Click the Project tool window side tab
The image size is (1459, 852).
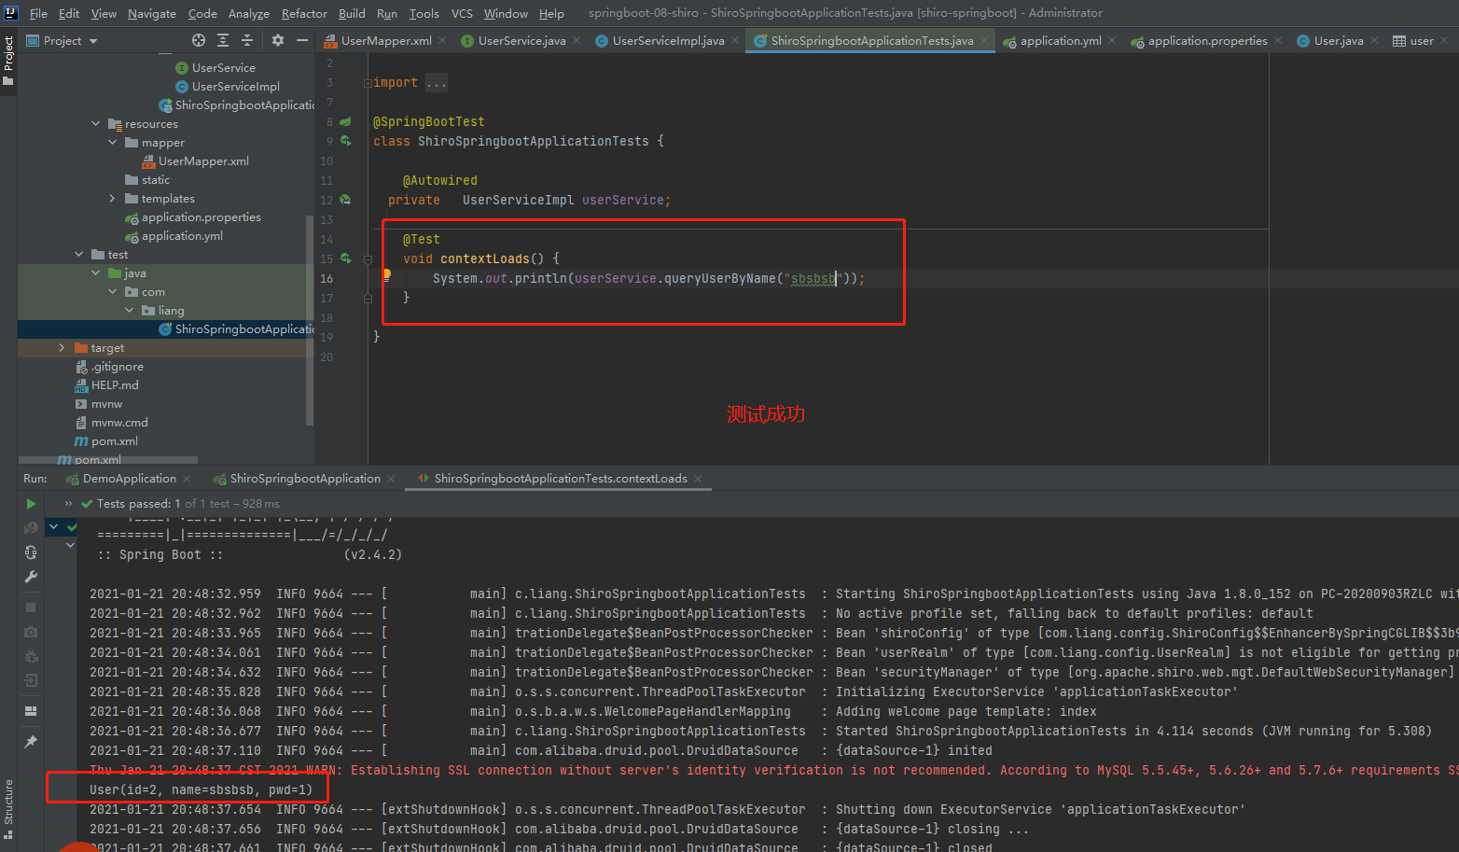point(8,60)
